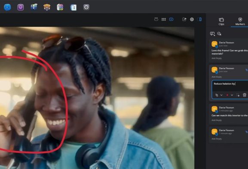Open the viewer settings gear
Screen dimensions: 248x169
[192, 19]
